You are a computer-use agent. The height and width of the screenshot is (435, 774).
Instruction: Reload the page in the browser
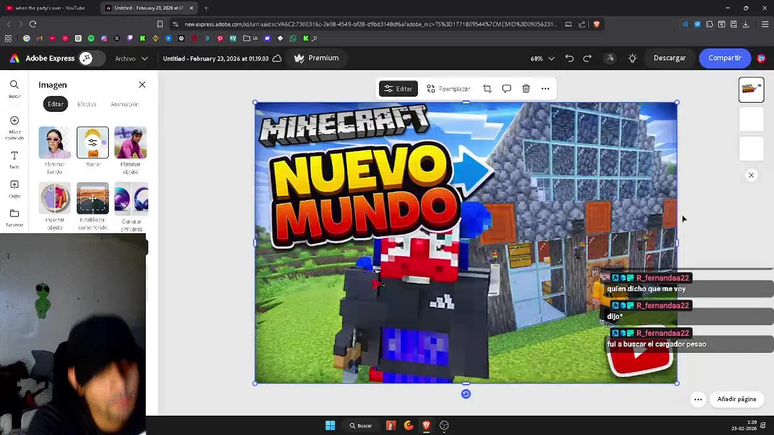(x=33, y=24)
